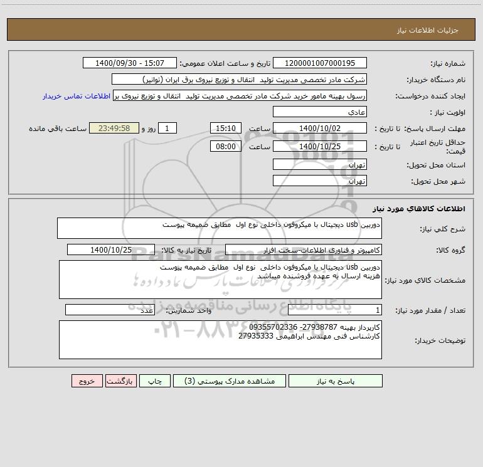Select priority field showing عادی
The image size is (483, 467).
(320, 112)
